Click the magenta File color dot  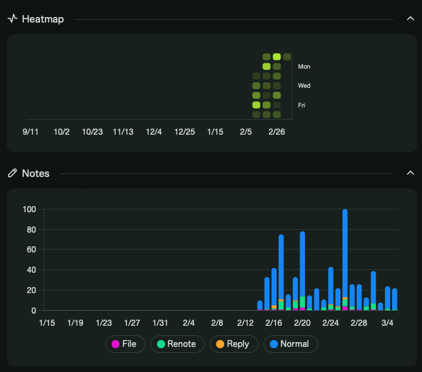coord(116,344)
